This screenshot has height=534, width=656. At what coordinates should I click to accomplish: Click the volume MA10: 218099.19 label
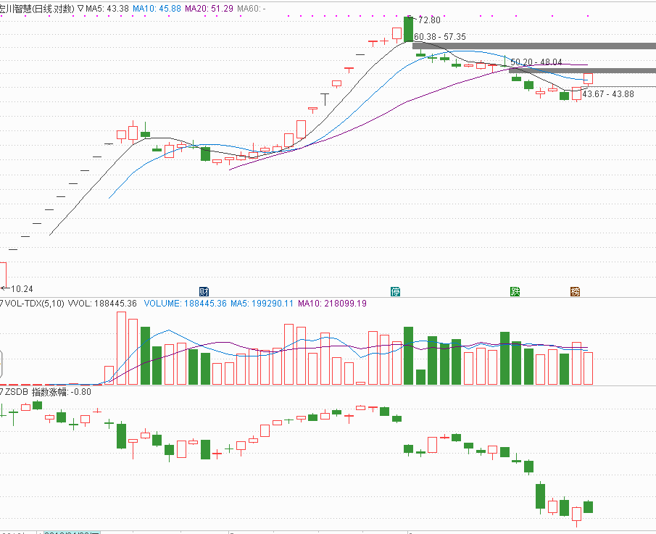click(332, 304)
